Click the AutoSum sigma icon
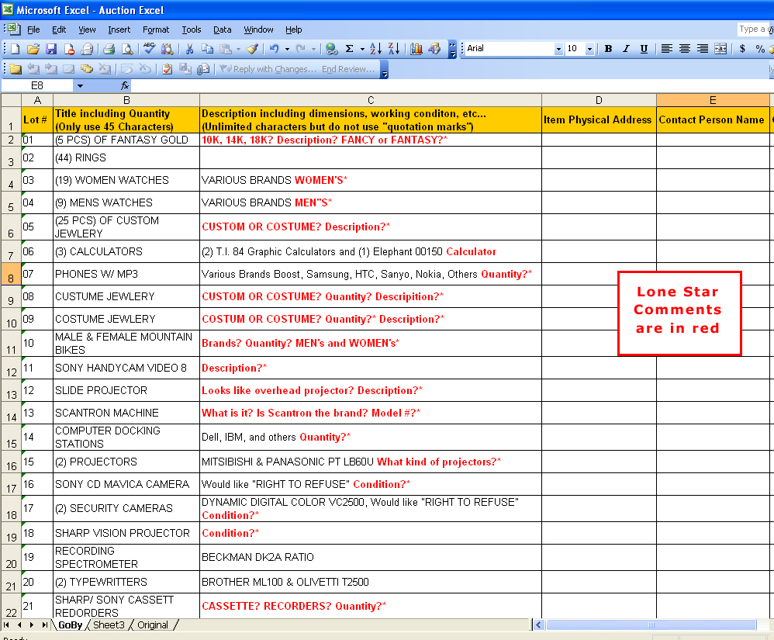This screenshot has height=640, width=774. tap(350, 49)
